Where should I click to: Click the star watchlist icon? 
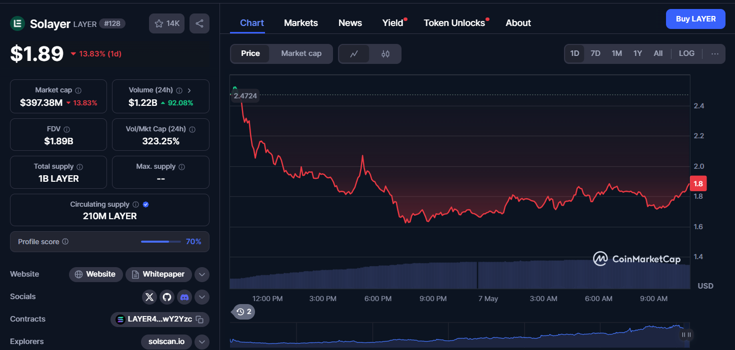point(159,23)
